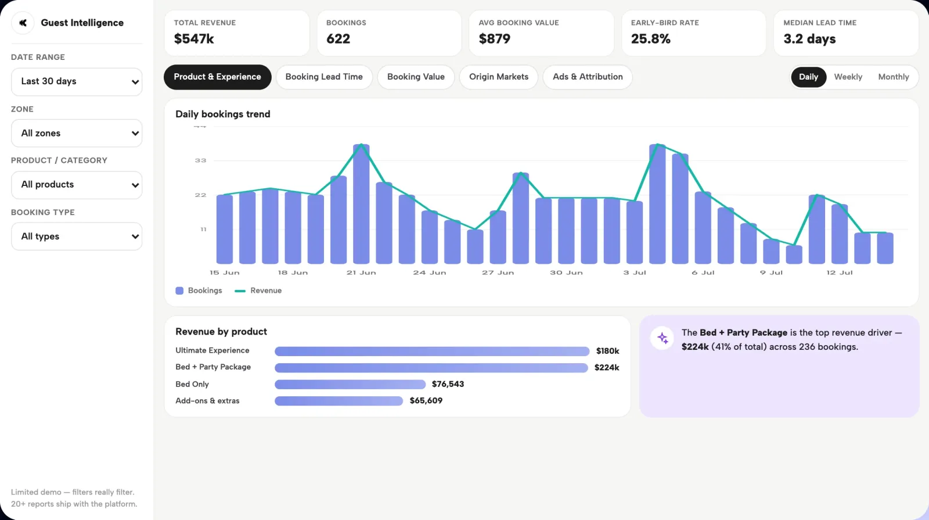929x520 pixels.
Task: Select the Product & Experience tab
Action: (218, 77)
